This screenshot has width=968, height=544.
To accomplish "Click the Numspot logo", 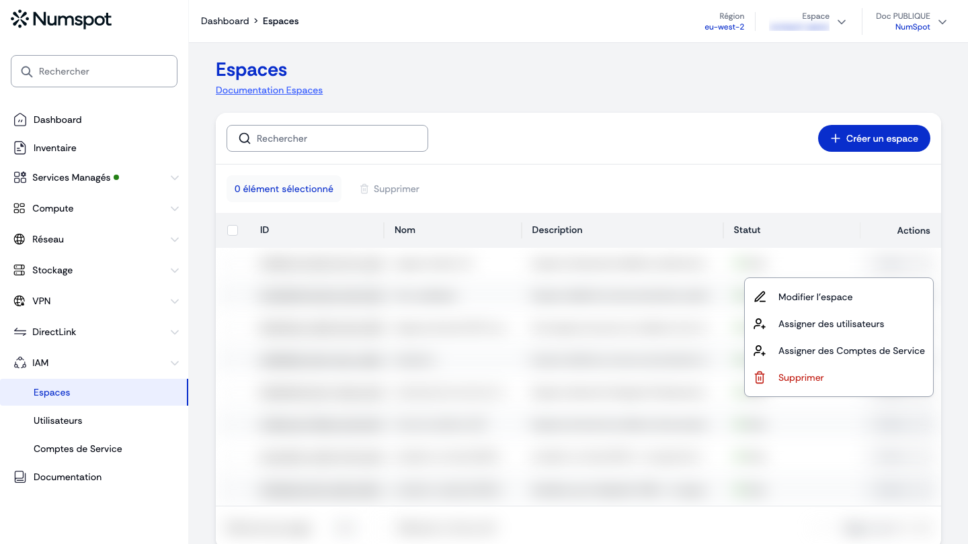I will point(61,19).
